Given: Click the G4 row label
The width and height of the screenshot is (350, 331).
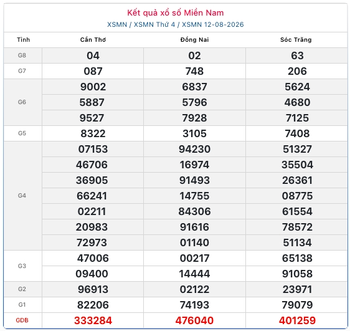Looking at the screenshot, I should (22, 196).
